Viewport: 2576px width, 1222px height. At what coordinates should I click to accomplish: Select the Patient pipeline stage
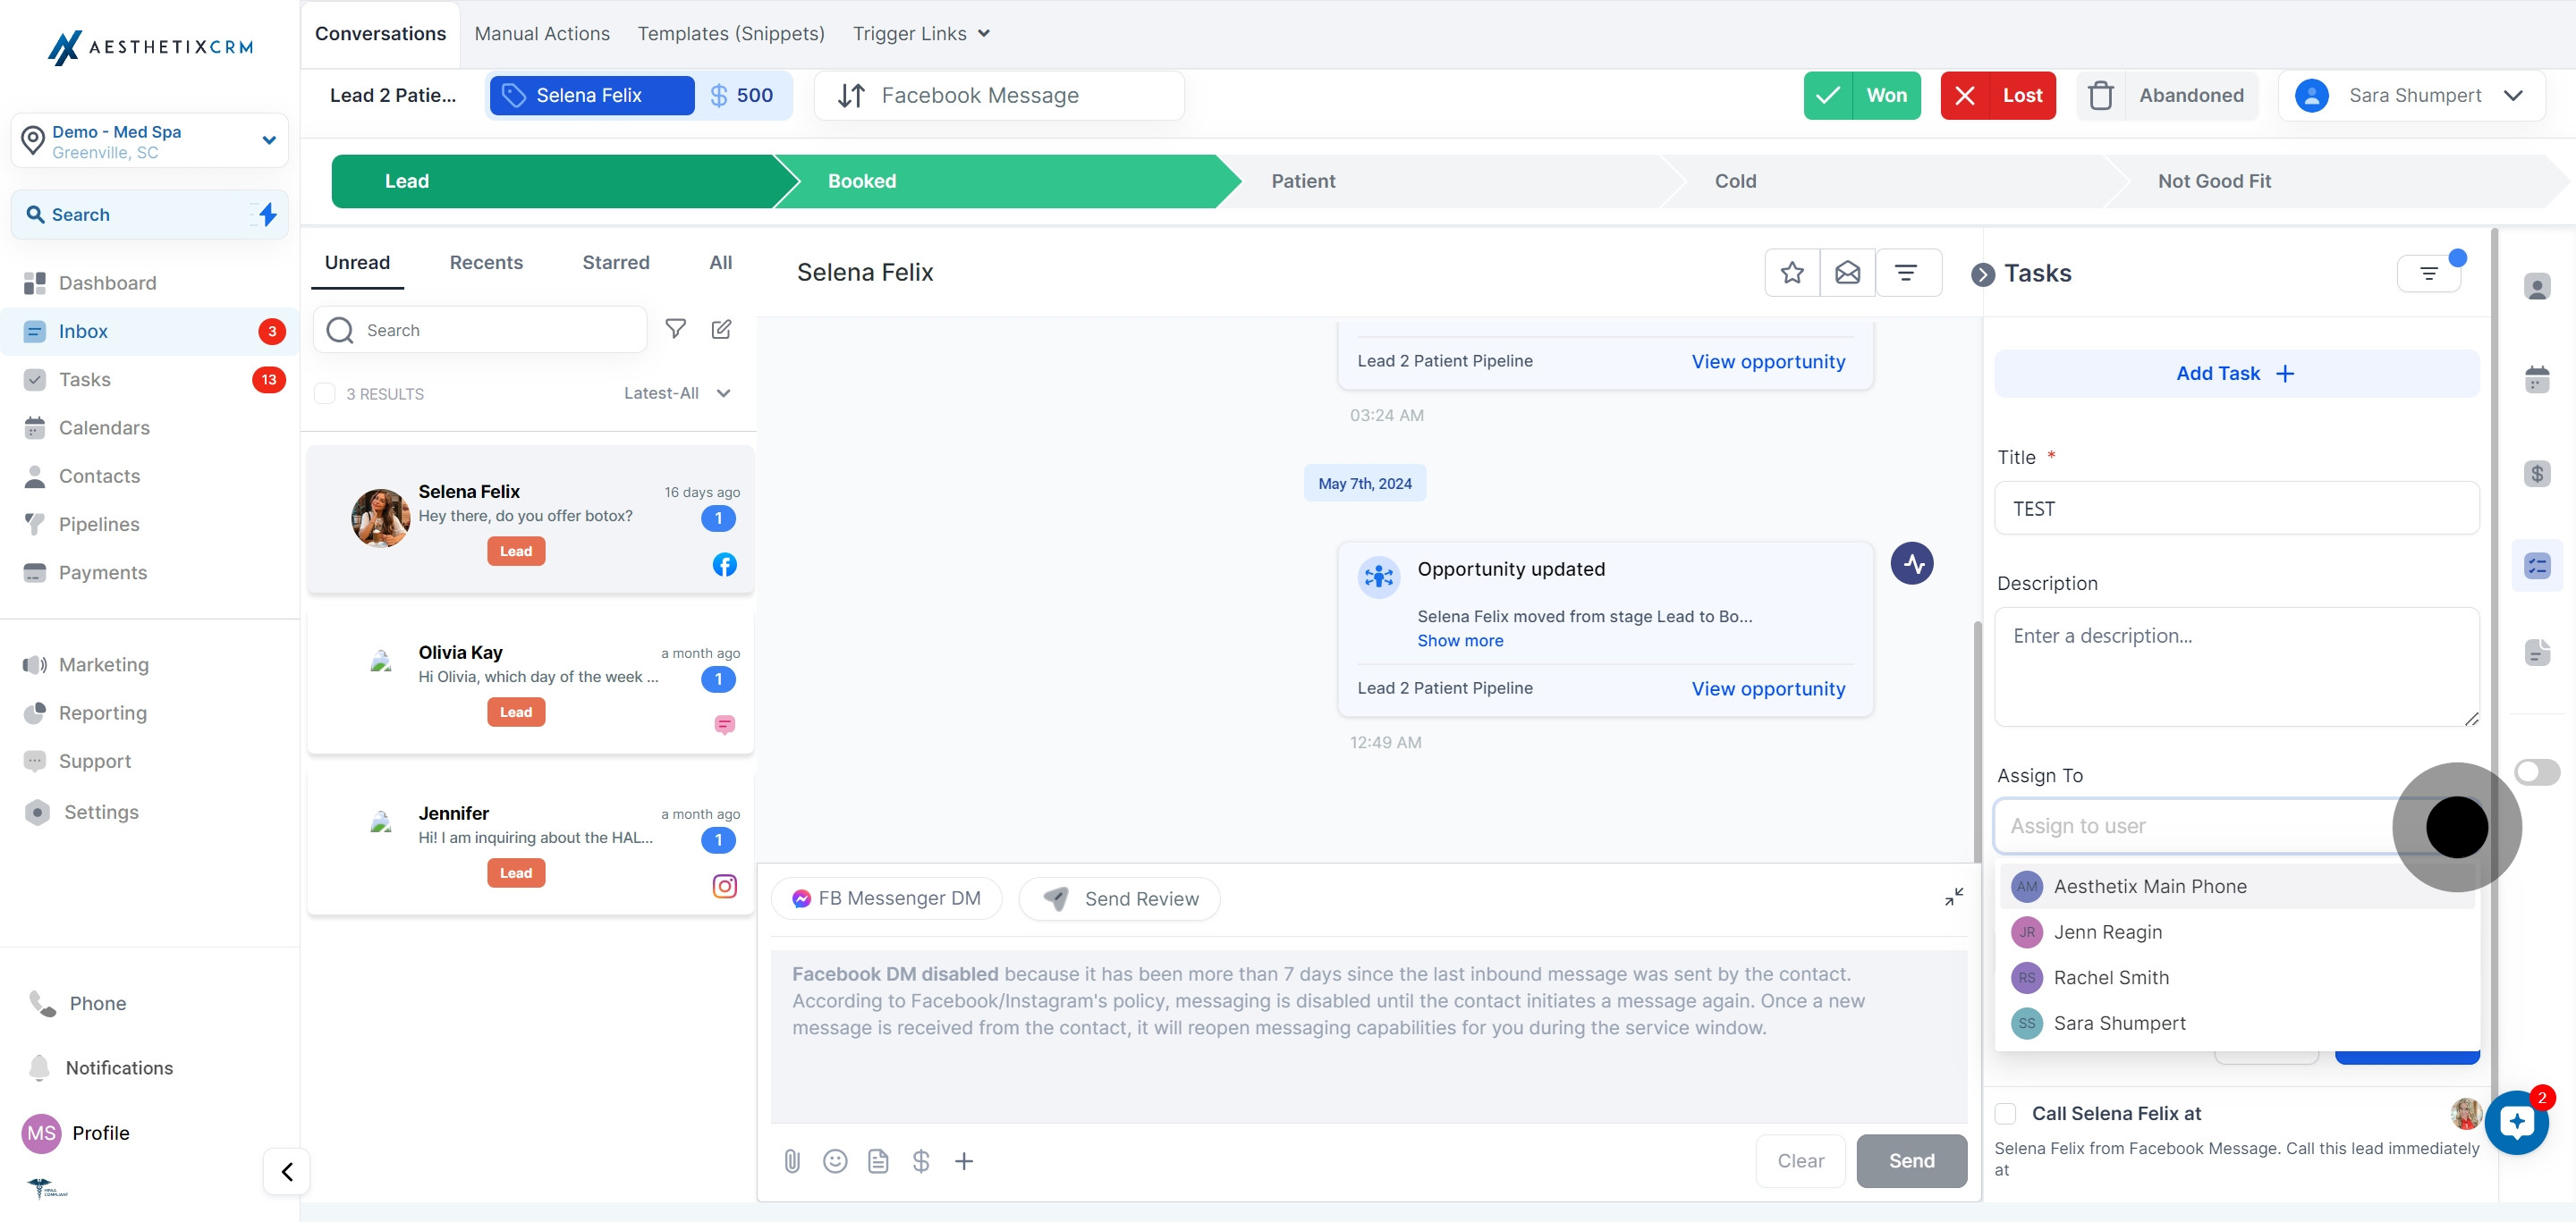[1303, 181]
